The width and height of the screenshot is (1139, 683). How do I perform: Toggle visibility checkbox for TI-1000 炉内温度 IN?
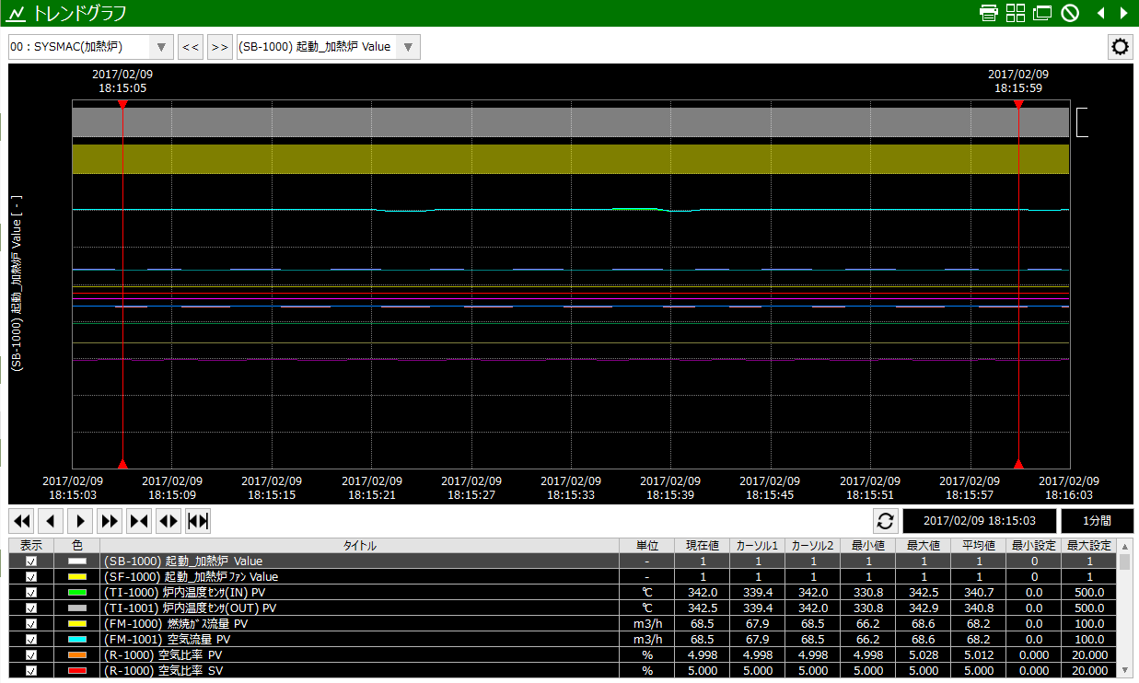[x=31, y=593]
